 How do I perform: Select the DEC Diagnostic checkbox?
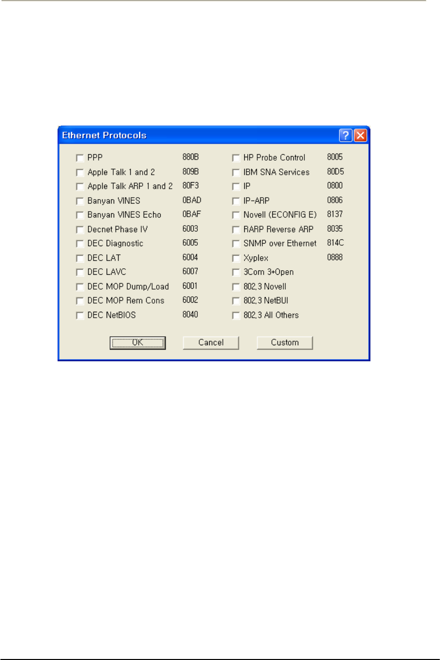coord(79,244)
